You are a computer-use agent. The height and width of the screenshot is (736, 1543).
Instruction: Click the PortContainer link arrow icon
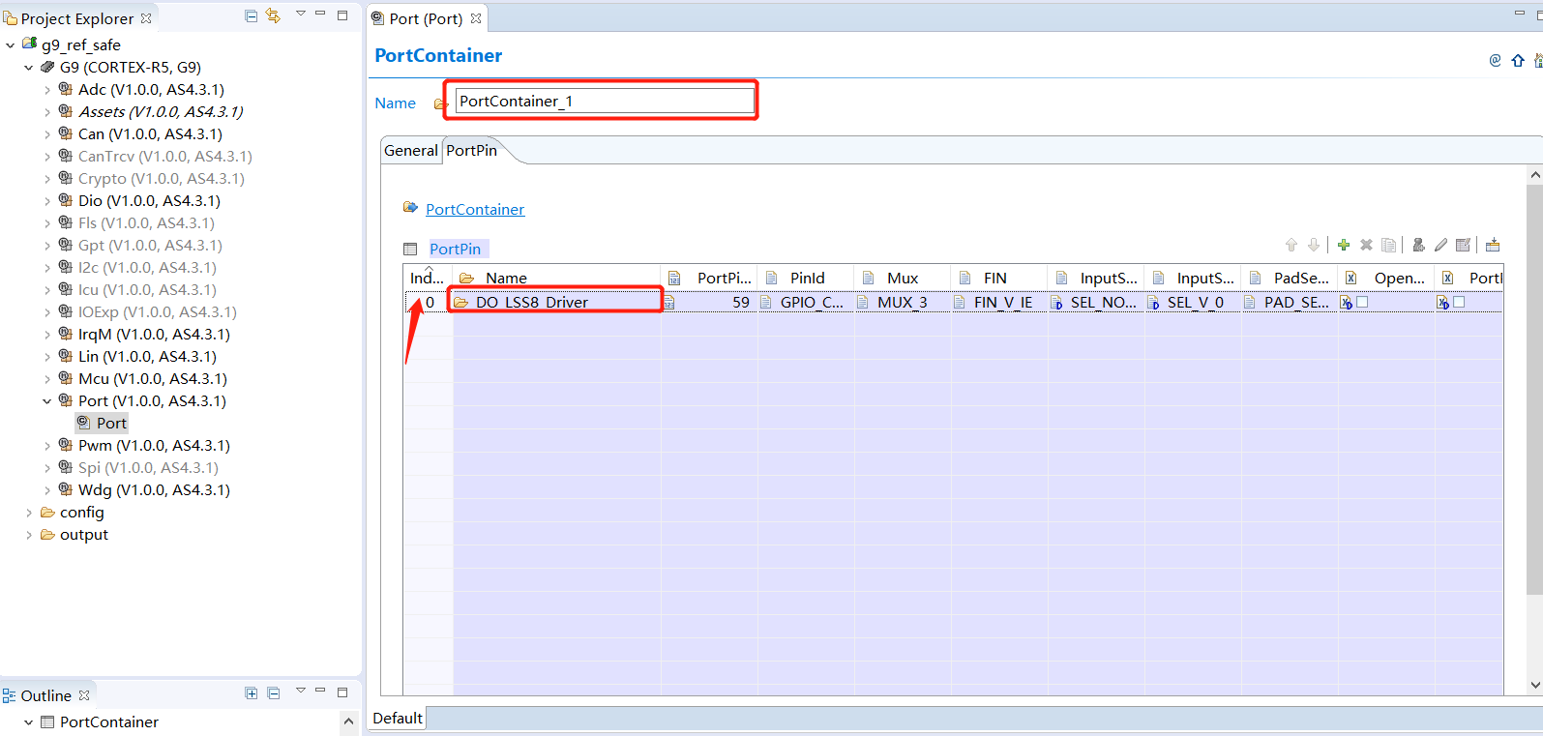(x=410, y=208)
